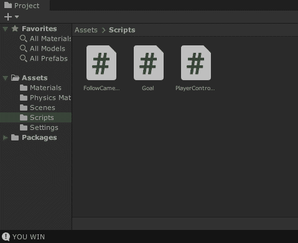298x243 pixels.
Task: Click the All Materials search icon
Action: click(23, 39)
